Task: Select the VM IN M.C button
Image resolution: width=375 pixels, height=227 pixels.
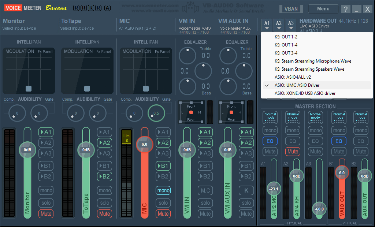Action: pyautogui.click(x=205, y=190)
